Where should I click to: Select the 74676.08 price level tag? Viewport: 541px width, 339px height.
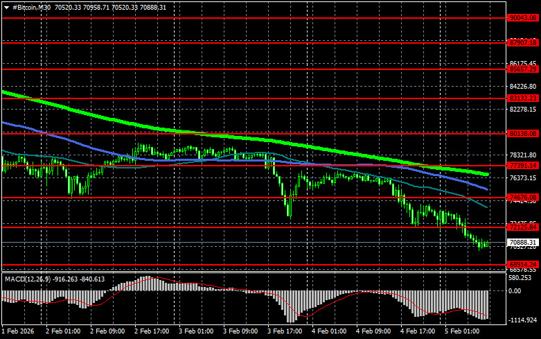pyautogui.click(x=523, y=198)
